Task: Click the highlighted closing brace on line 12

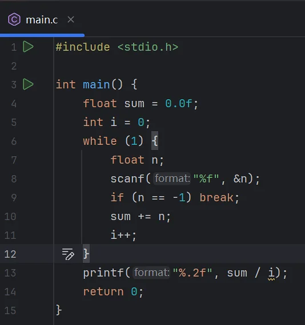Action: tap(86, 254)
